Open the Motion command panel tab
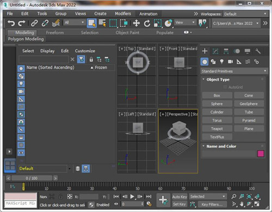The height and width of the screenshot is (212, 272). coord(237,51)
